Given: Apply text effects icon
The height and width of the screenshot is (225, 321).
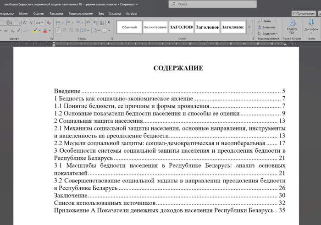Looking at the screenshot, I should [25, 31].
